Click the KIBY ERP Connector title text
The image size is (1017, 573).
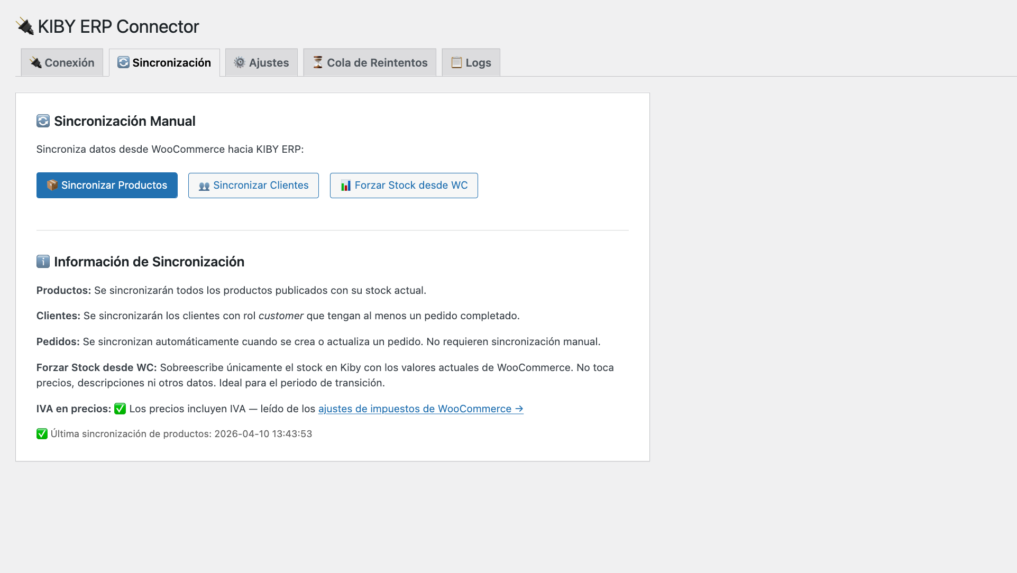[118, 26]
